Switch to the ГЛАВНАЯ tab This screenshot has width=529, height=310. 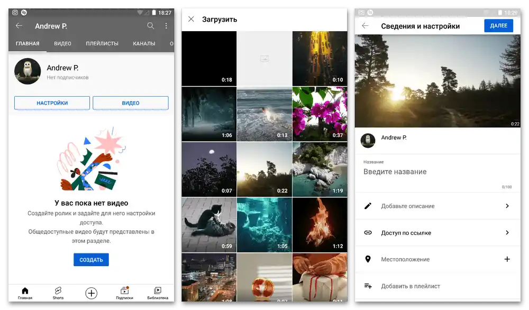click(x=28, y=43)
